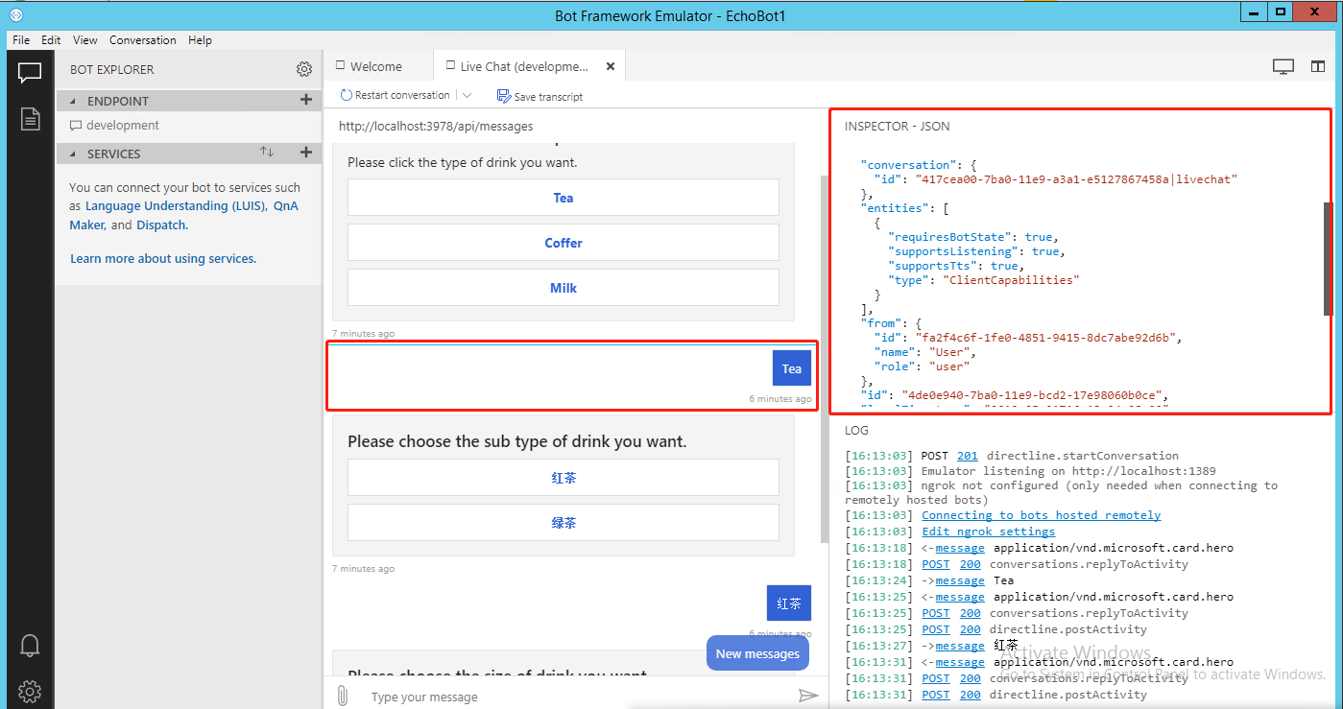Viewport: 1343px width, 709px height.
Task: Open the Help menu
Action: click(200, 40)
